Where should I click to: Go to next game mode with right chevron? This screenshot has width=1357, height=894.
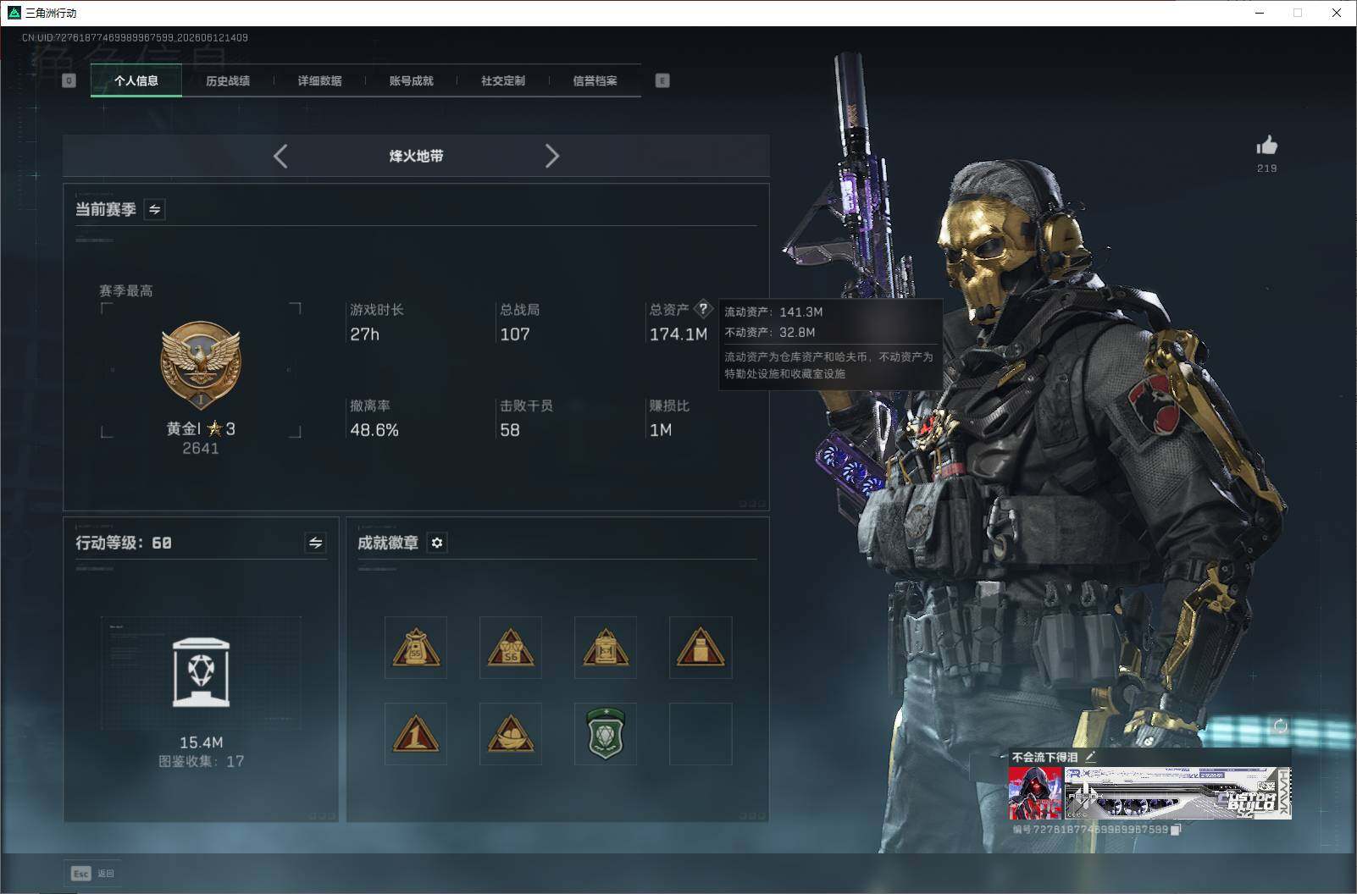click(x=552, y=156)
